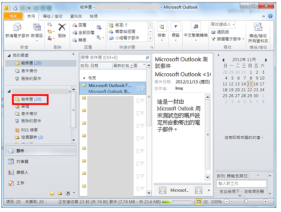
Task: Click the zoom slider handle
Action: [x=246, y=202]
